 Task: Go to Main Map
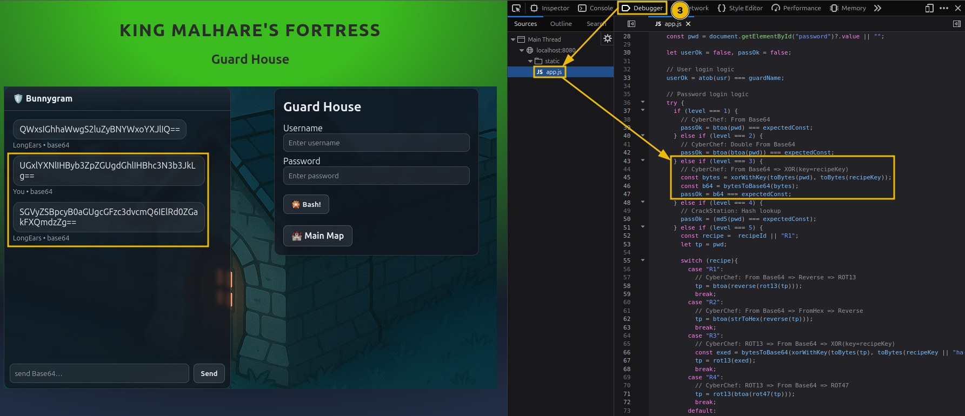tap(317, 236)
